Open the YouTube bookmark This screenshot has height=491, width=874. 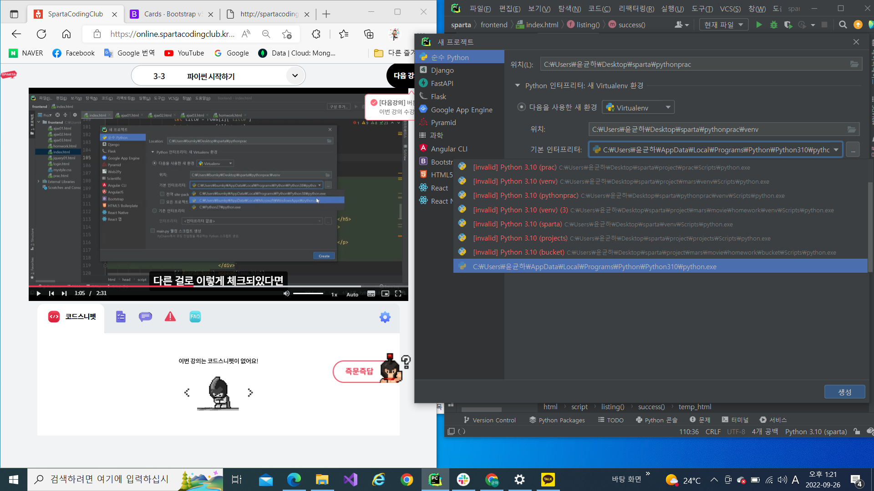point(184,53)
